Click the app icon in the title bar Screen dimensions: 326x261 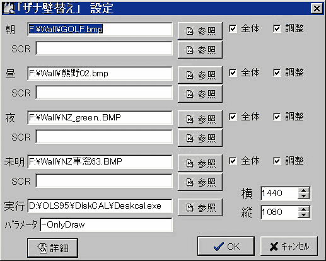point(8,8)
